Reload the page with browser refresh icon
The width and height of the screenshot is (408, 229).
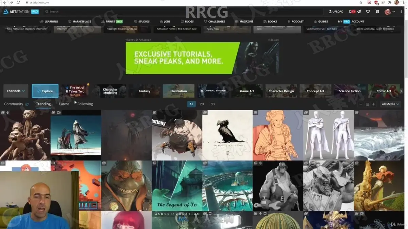coord(18,2)
